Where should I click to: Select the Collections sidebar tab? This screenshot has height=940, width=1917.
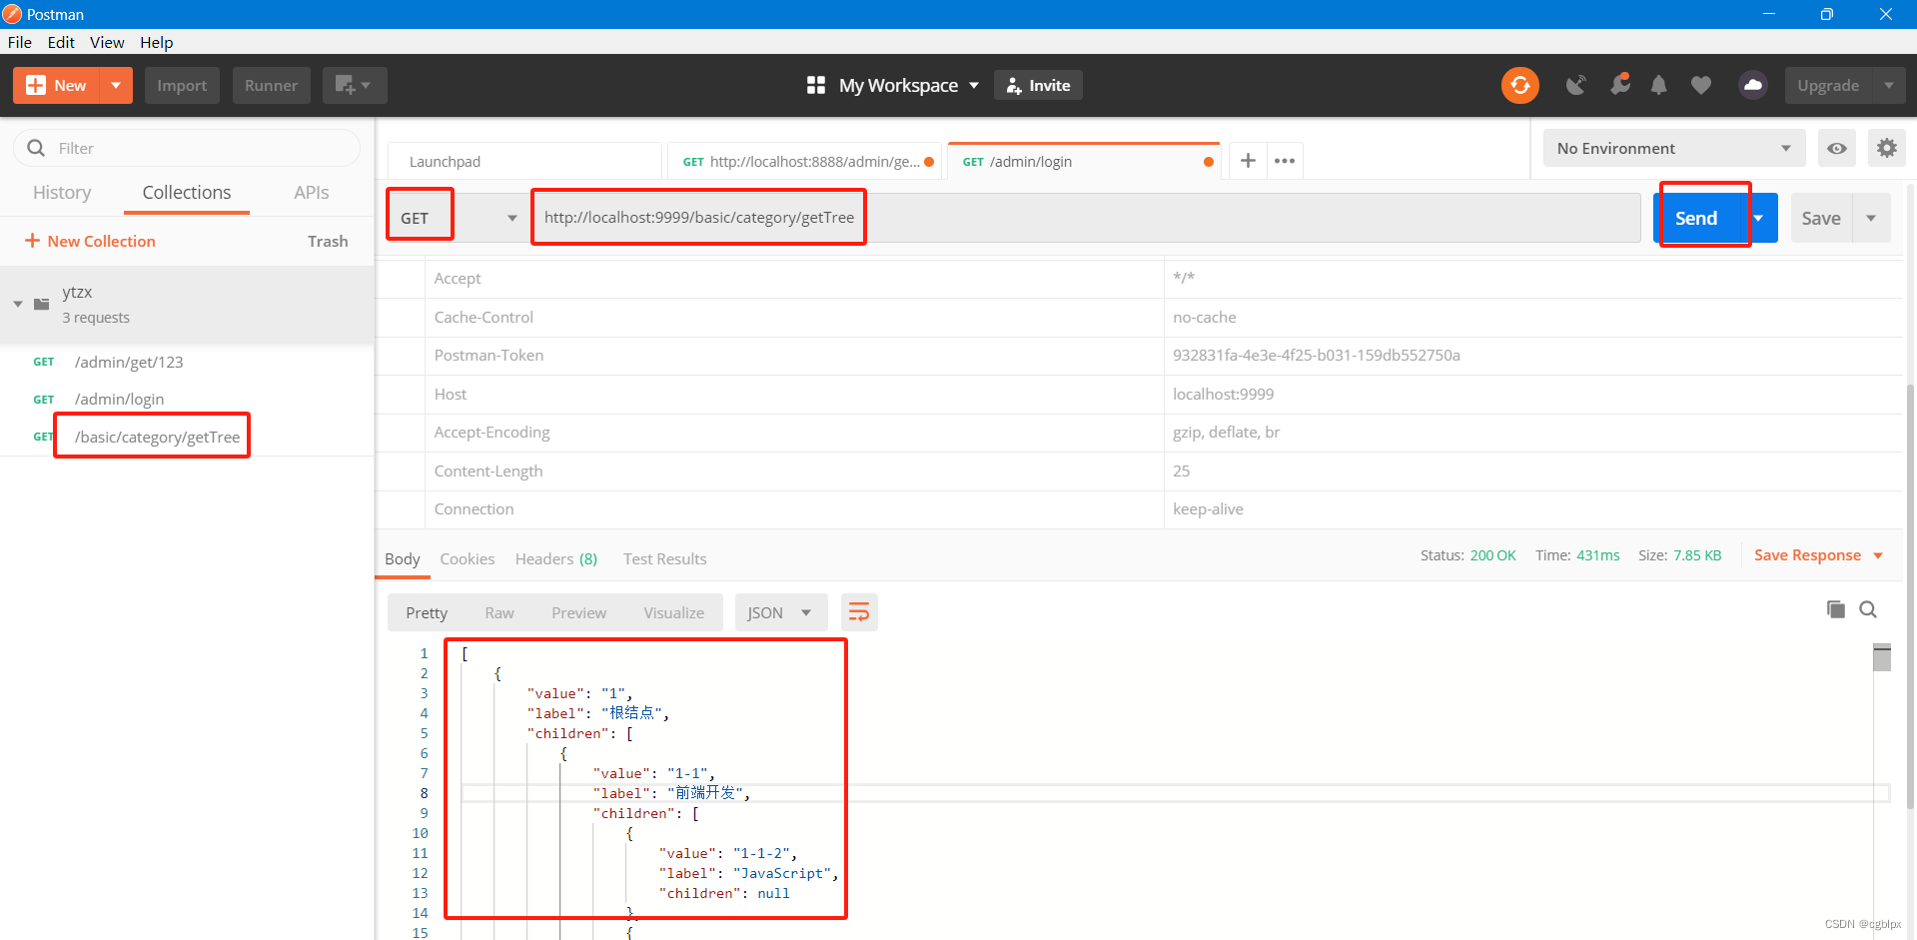point(187,193)
